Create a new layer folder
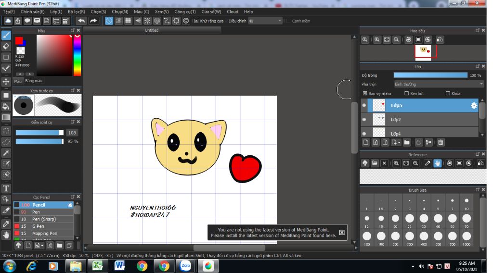Viewport: 493px width, 273px height. point(407,142)
